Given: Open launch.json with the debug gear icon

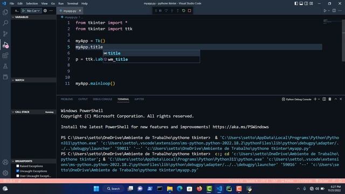Looking at the screenshot, I should pyautogui.click(x=45, y=11).
